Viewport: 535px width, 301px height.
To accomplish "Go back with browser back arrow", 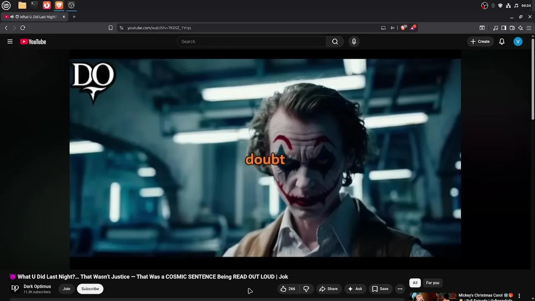I will click(6, 28).
